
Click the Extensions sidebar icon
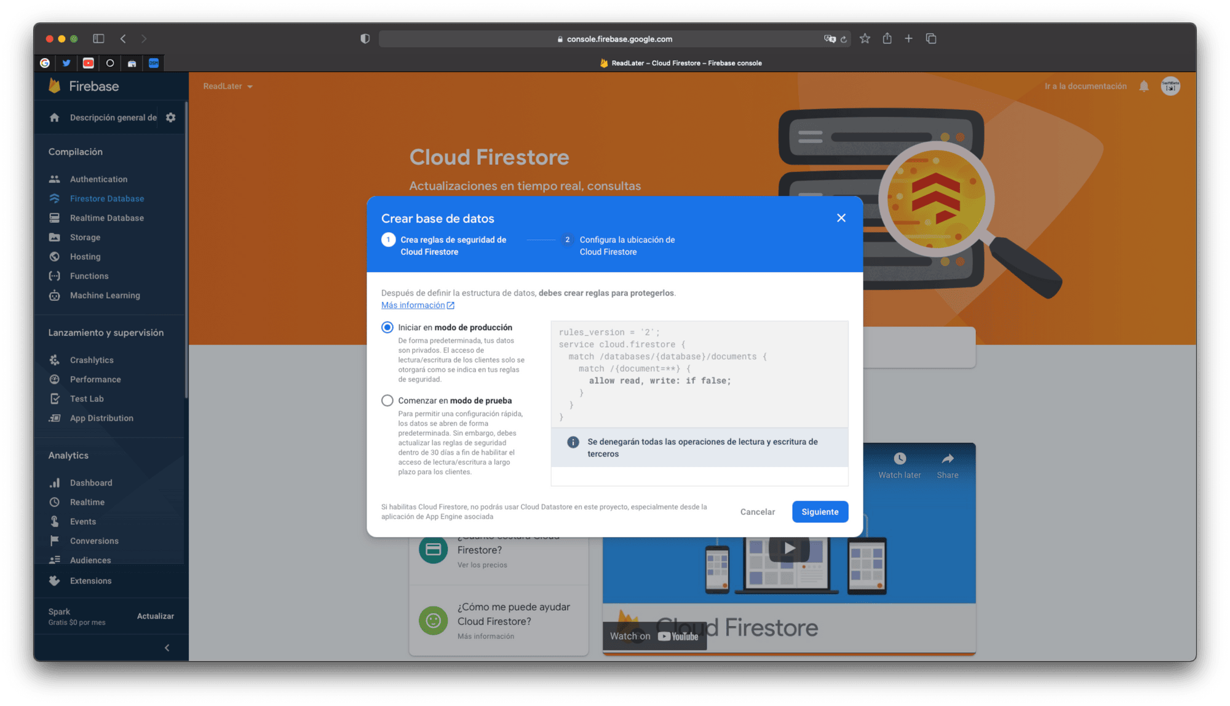55,580
